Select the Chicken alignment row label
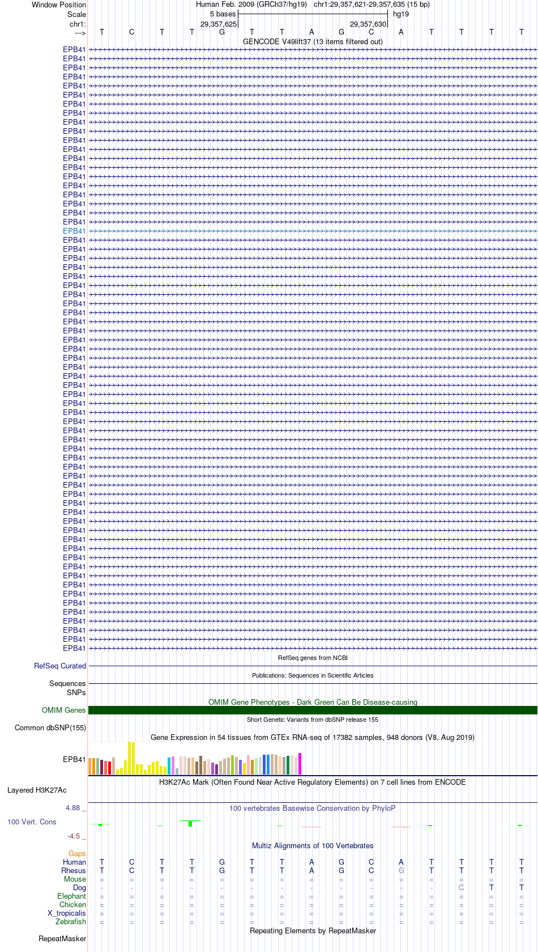 point(73,904)
